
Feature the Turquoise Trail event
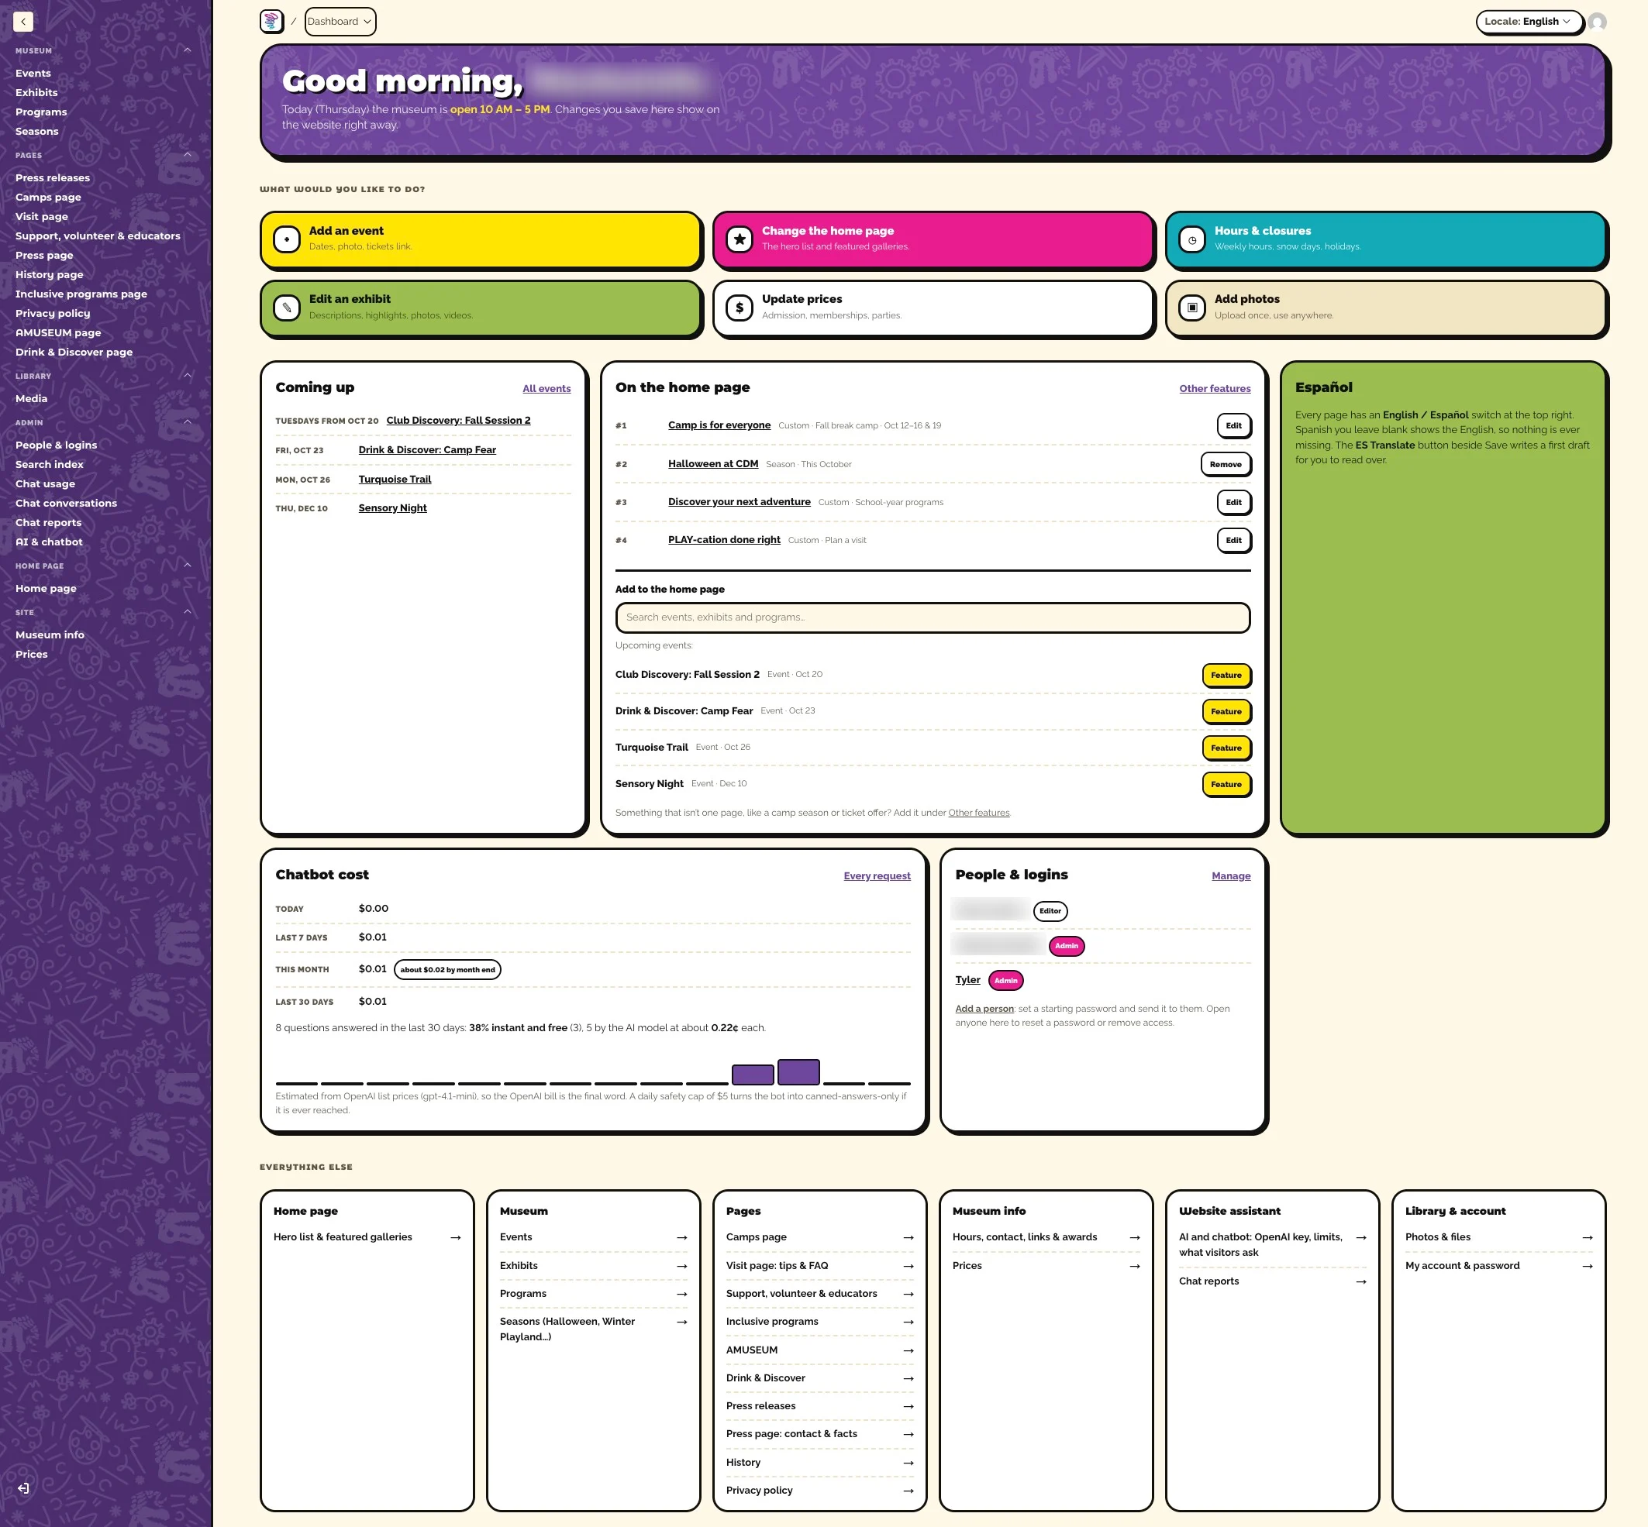coord(1226,748)
